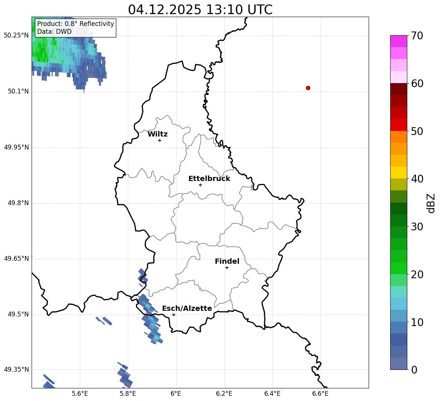Click the Esch/Alzette station cross marker
Screen dimensions: 440x401
(x=174, y=315)
